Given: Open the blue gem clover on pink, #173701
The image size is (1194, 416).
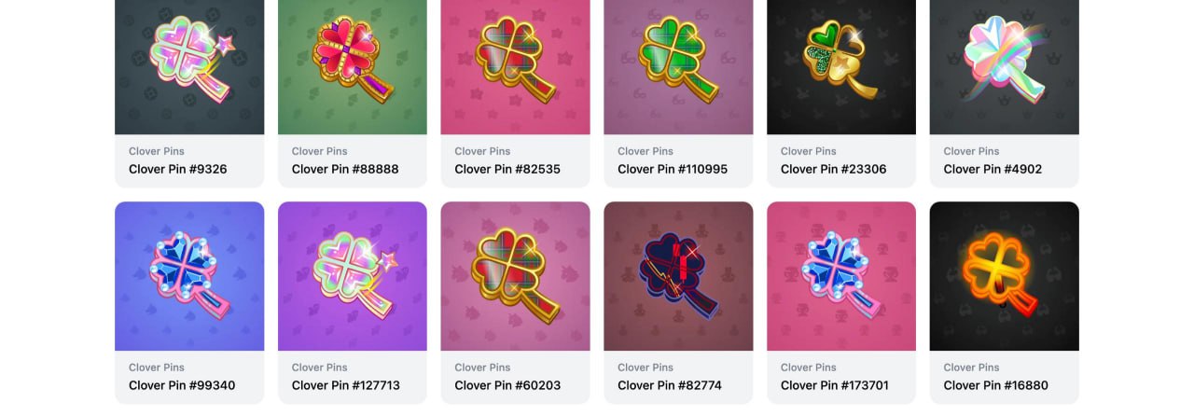Looking at the screenshot, I should click(x=841, y=276).
